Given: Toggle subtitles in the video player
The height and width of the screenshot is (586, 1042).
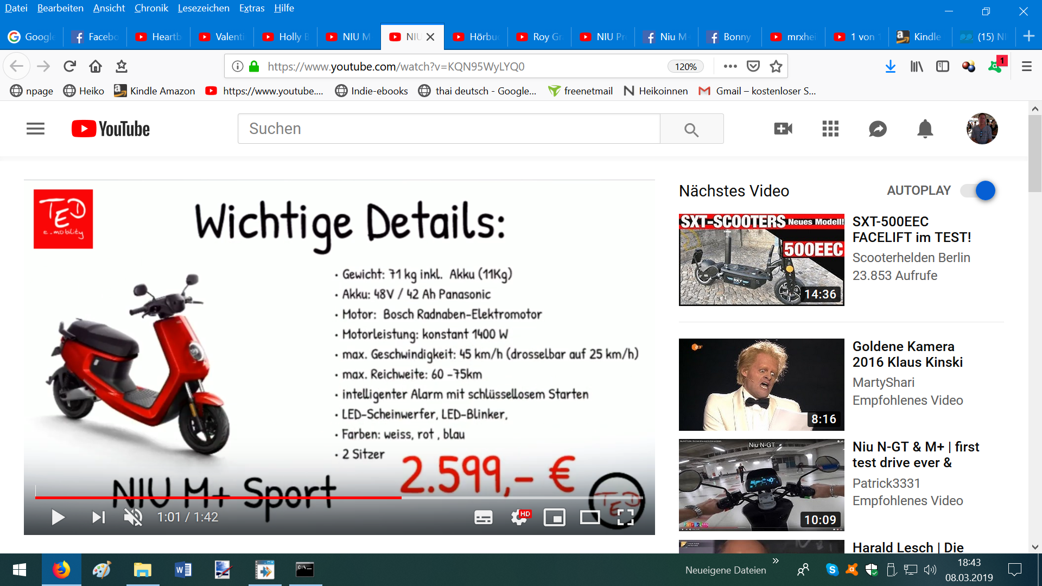Looking at the screenshot, I should (483, 517).
